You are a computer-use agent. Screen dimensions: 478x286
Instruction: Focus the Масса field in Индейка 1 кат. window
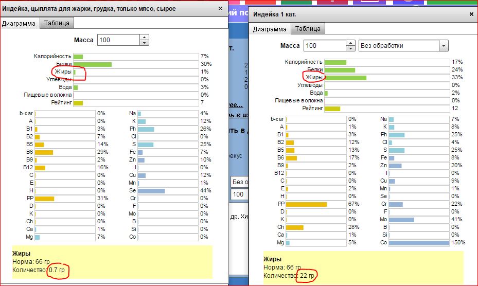click(x=324, y=46)
